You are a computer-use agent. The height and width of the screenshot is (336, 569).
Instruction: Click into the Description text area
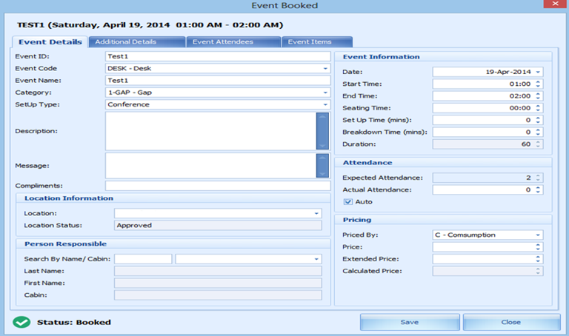(x=210, y=131)
